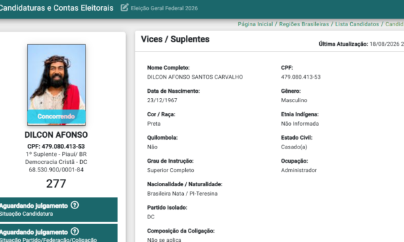The width and height of the screenshot is (404, 242).
Task: Open Lista Candidatos breadcrumb link
Action: [x=357, y=24]
